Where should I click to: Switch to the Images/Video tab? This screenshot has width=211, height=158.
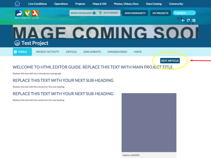(x=117, y=52)
